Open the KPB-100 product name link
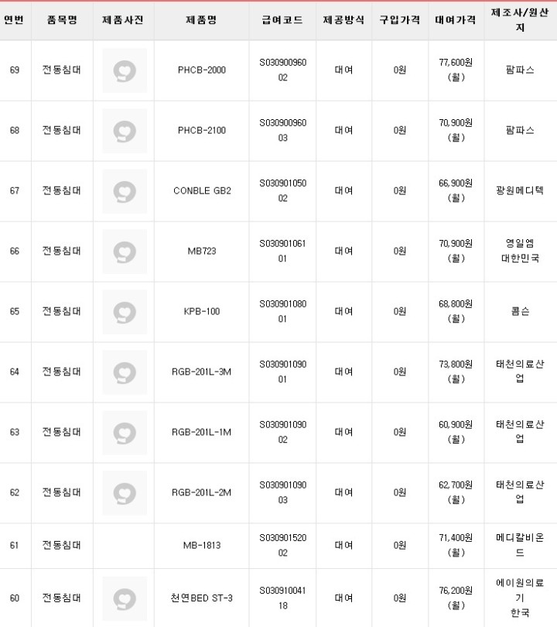Screen dimensions: 557x627 click(201, 312)
